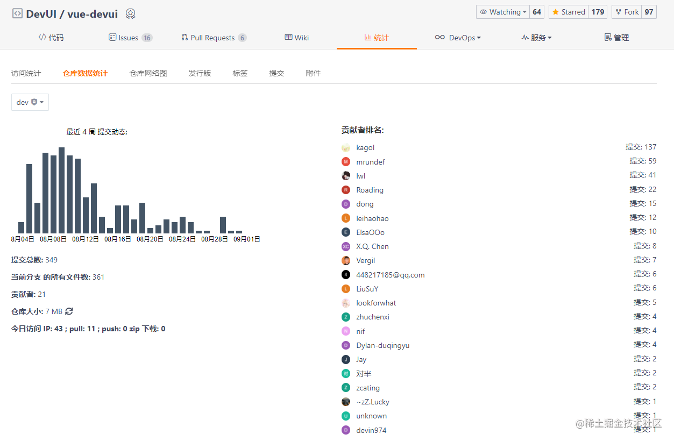Open mrundef's contributor name link

[370, 162]
